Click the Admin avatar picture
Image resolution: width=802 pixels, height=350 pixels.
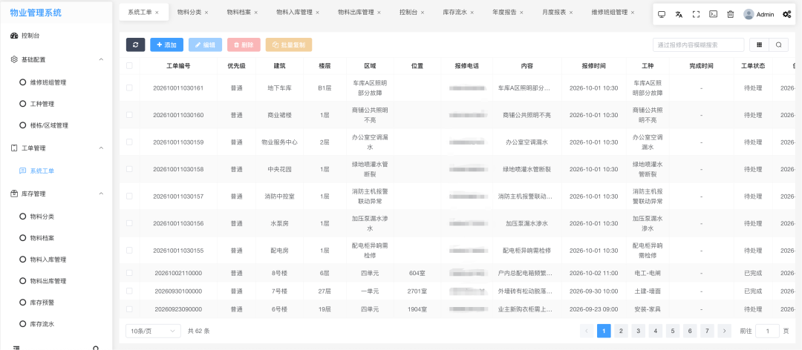pos(749,14)
